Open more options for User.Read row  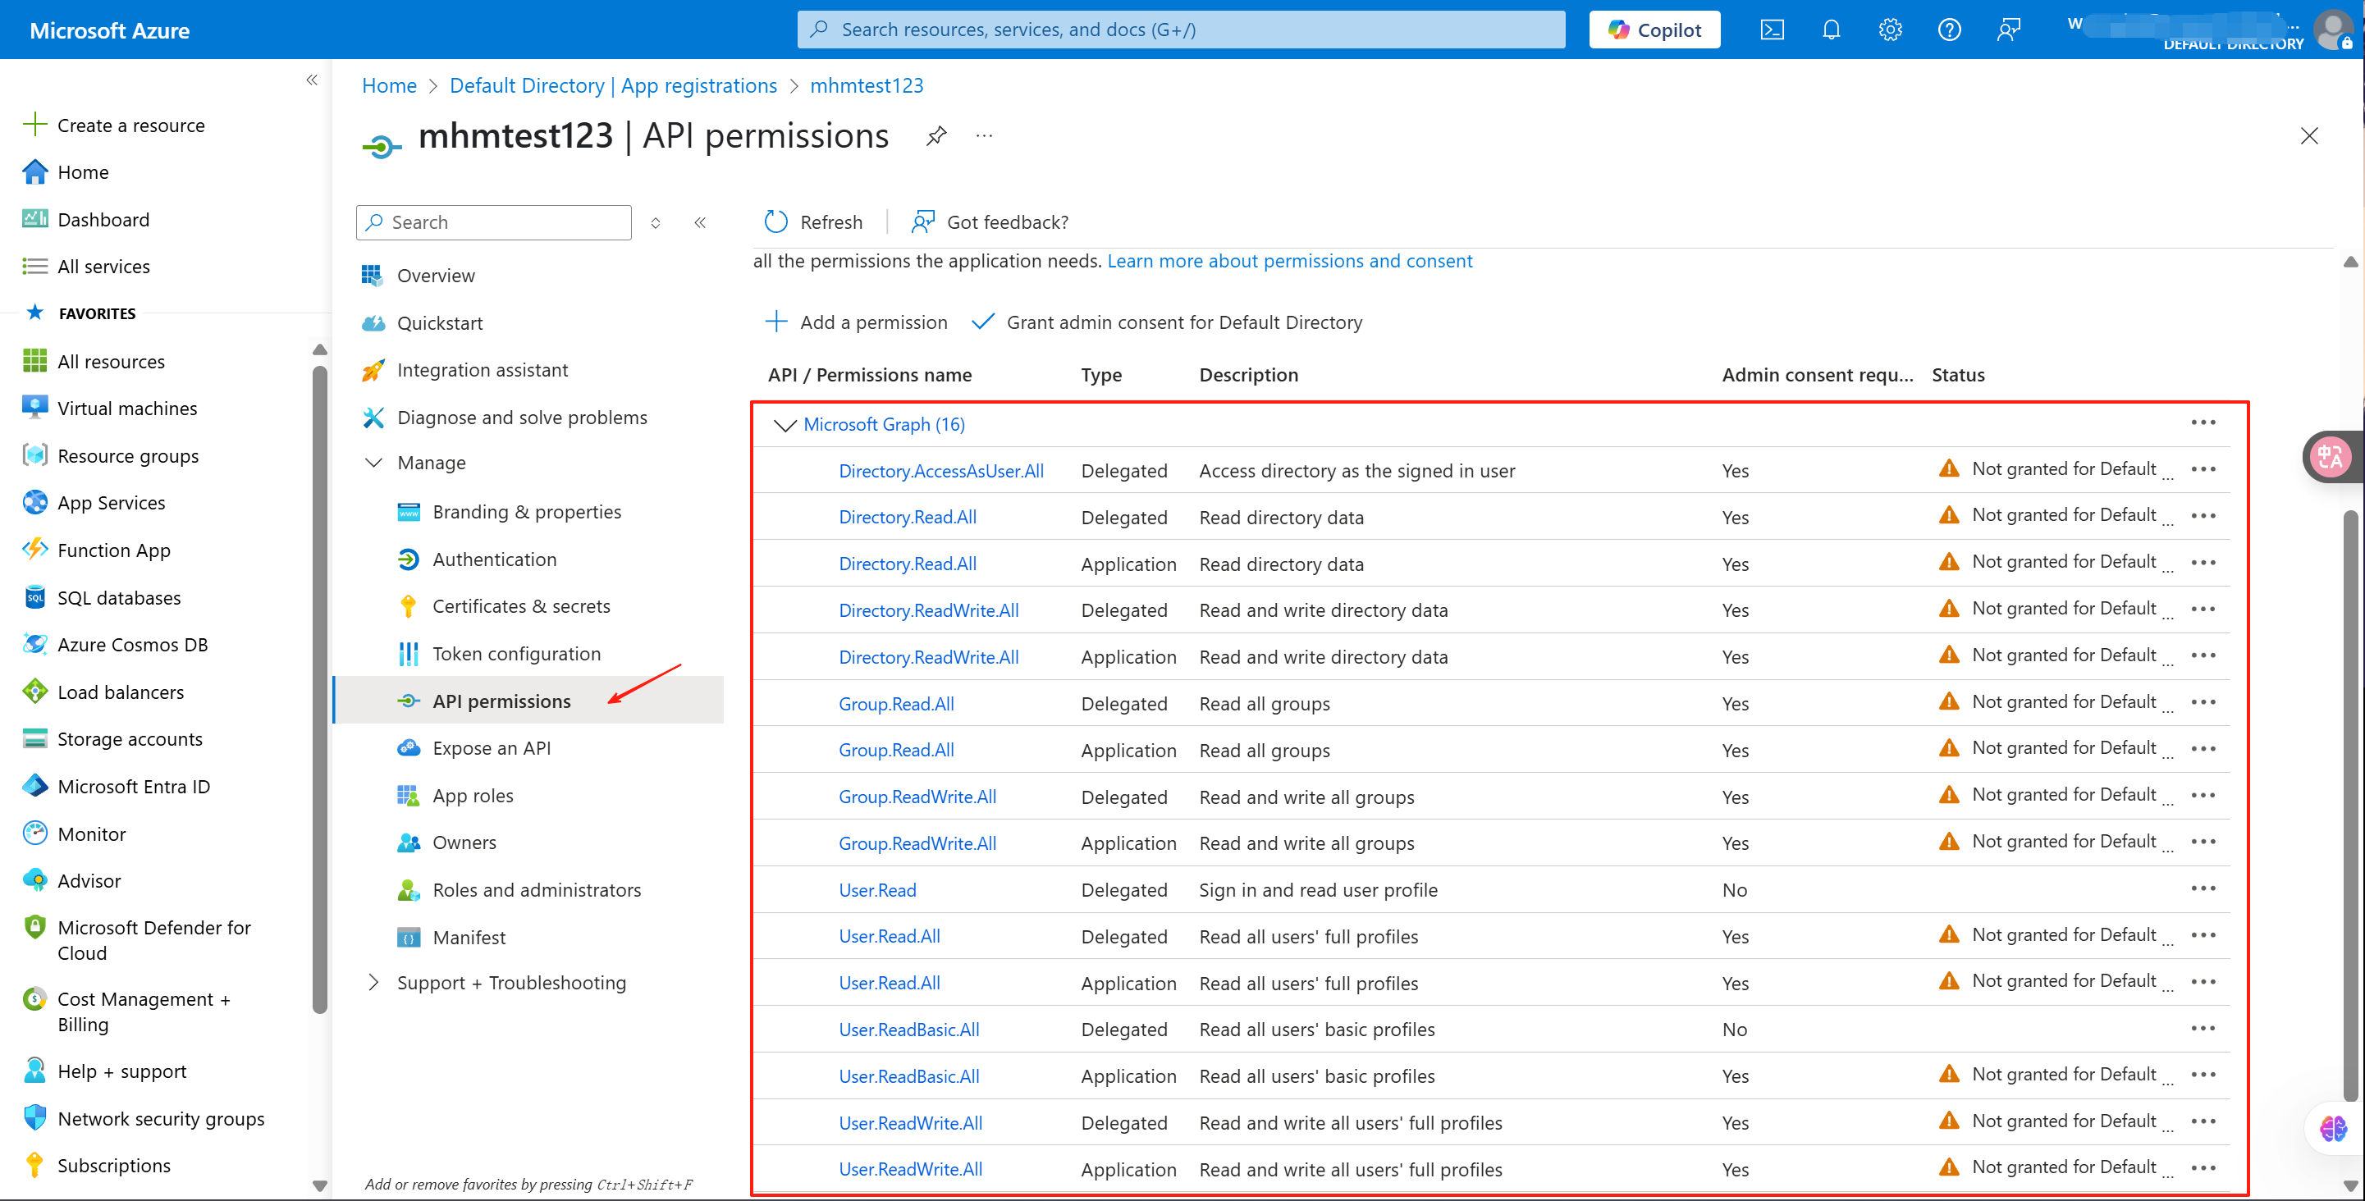coord(2203,888)
